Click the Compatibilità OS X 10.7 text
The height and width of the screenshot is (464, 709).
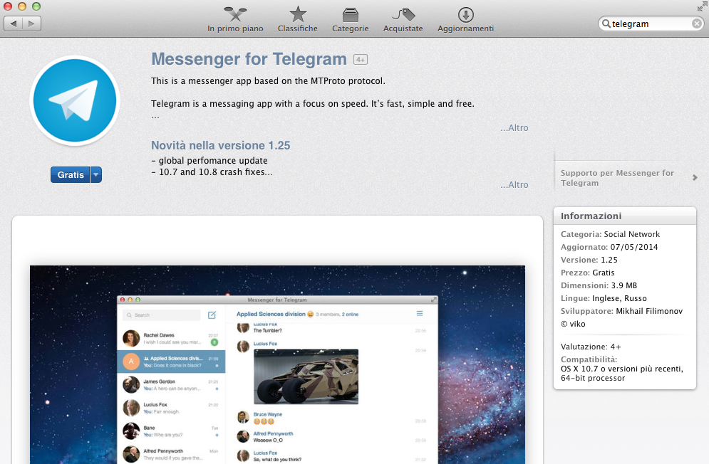pos(622,369)
